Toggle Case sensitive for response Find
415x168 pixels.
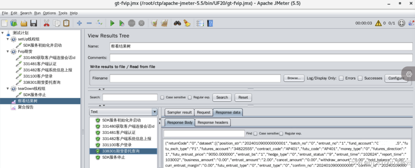[255, 133]
